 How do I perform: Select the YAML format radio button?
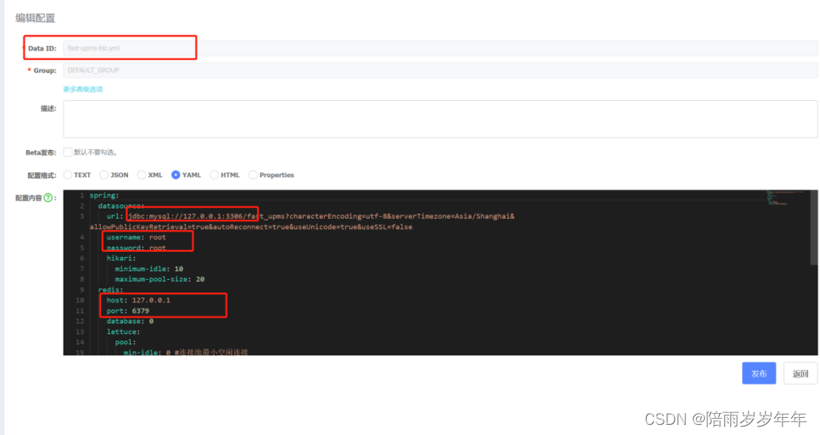(x=176, y=175)
